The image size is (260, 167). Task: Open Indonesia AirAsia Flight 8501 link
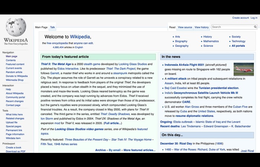[184, 65]
